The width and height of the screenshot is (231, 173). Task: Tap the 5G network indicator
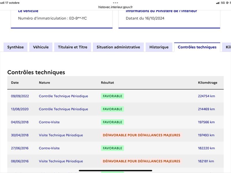[x=223, y=3]
